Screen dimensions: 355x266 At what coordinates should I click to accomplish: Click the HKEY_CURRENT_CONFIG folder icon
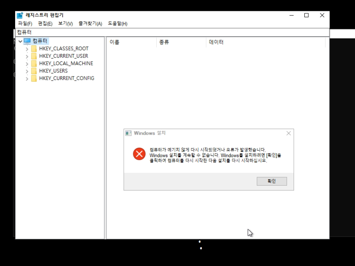(34, 78)
